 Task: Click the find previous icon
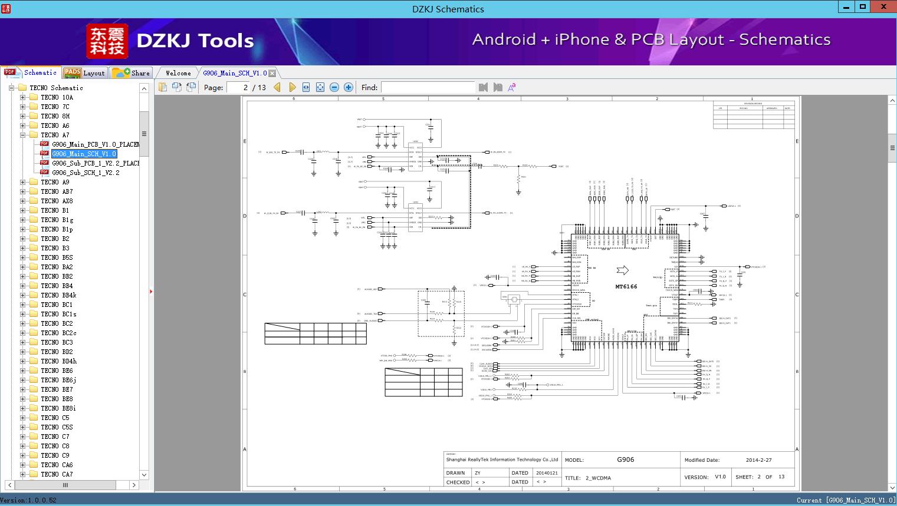pos(484,87)
